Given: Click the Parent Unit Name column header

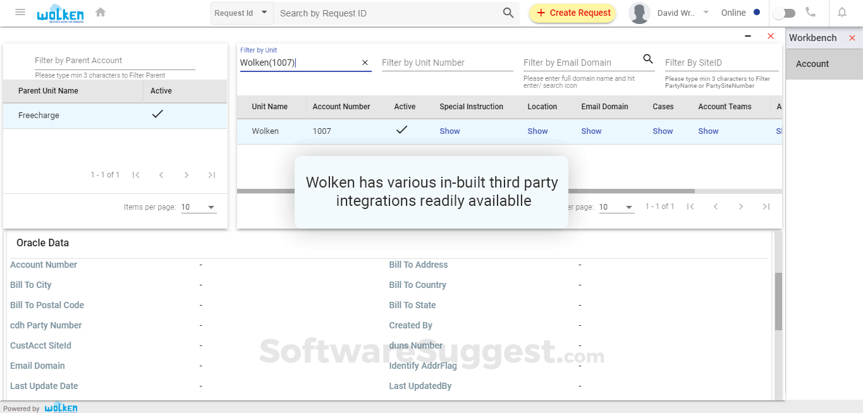Looking at the screenshot, I should (48, 91).
